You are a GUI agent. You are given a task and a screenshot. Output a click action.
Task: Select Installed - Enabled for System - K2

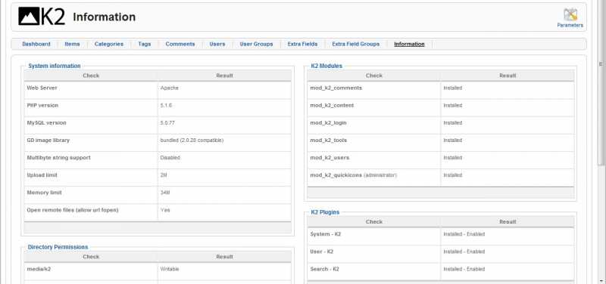click(464, 234)
